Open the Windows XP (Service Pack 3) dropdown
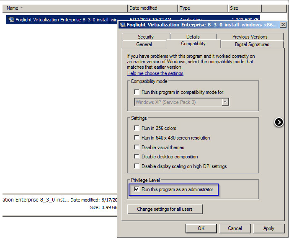The image size is (289, 238). pos(225,102)
